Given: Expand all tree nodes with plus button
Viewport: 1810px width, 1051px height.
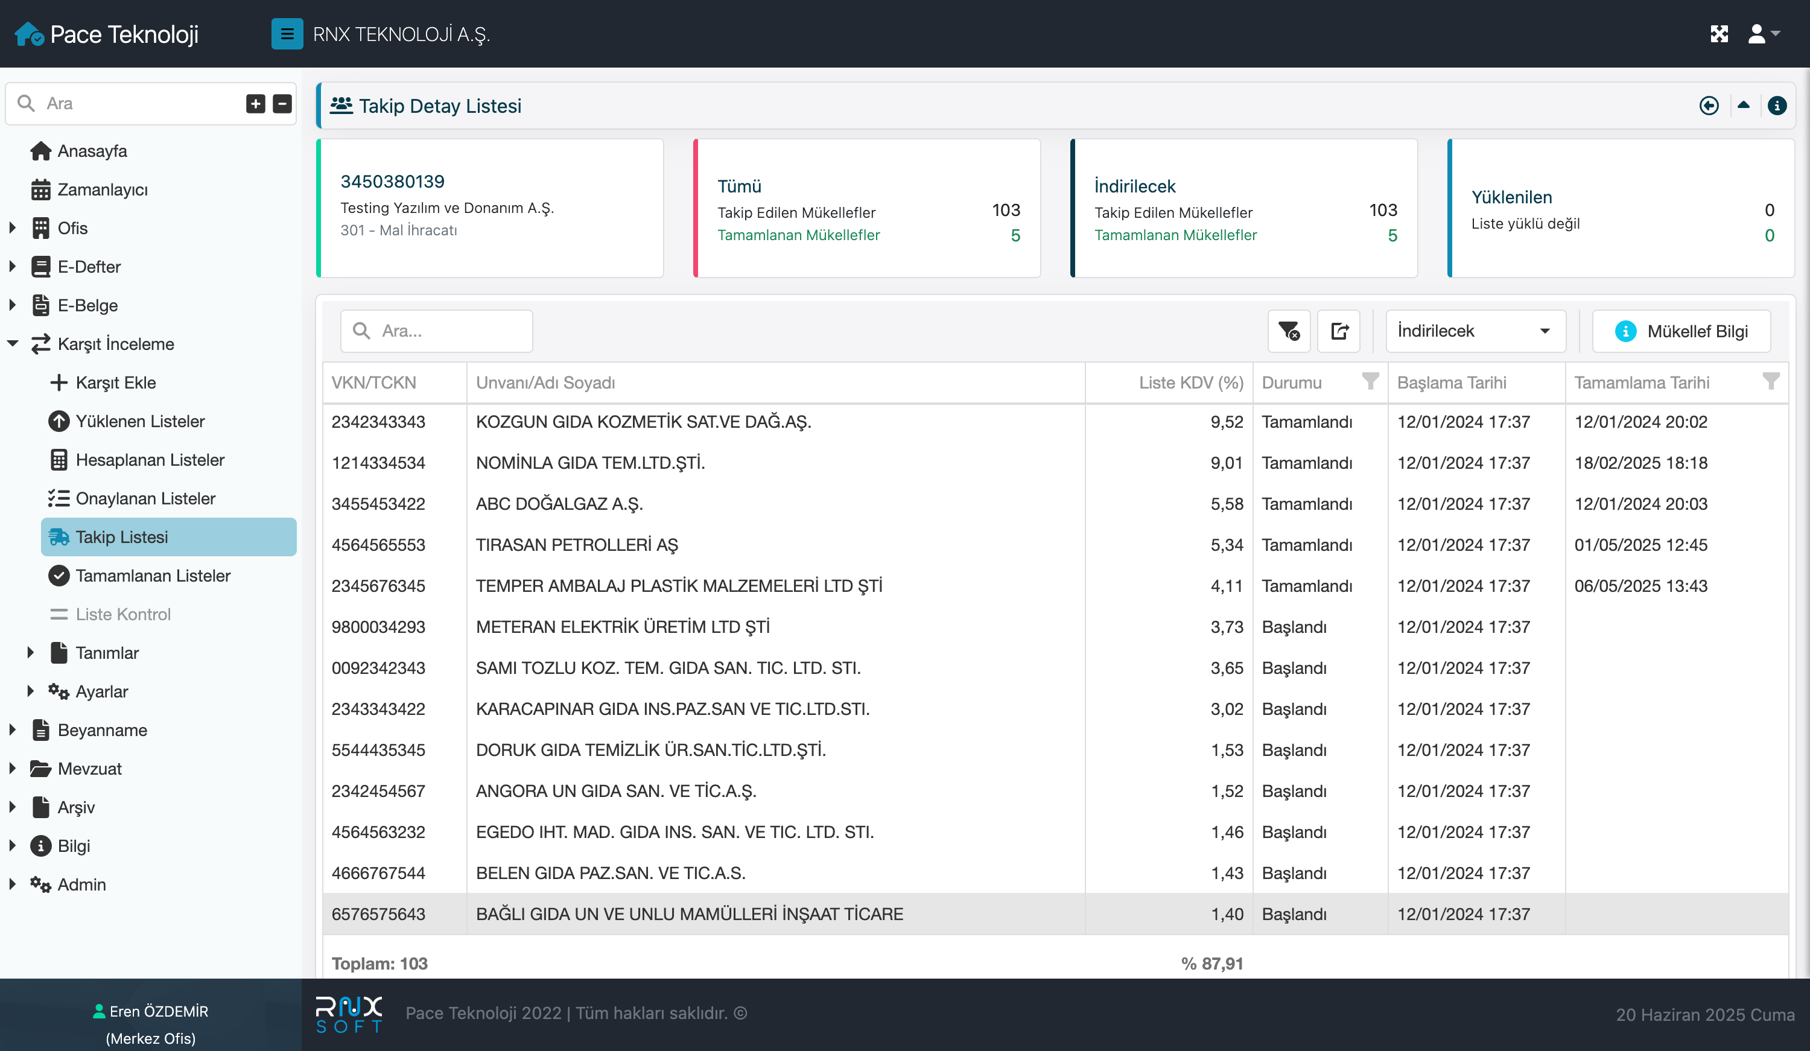Looking at the screenshot, I should tap(256, 103).
